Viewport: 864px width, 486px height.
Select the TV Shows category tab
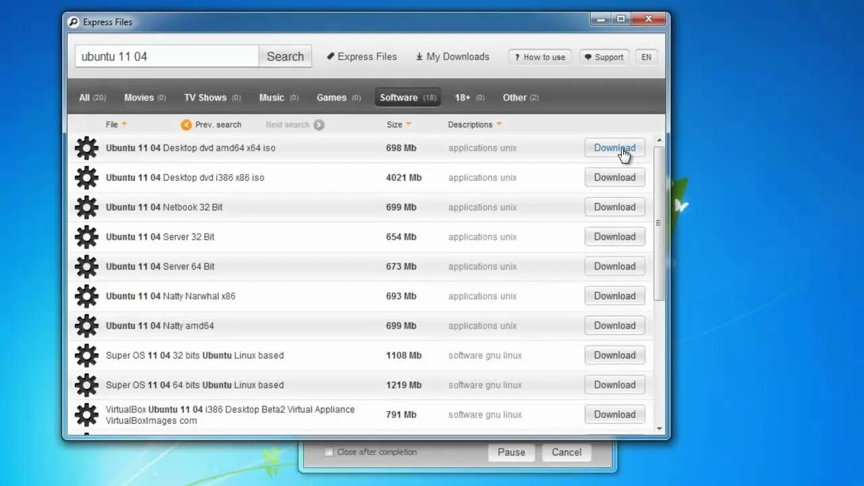[x=213, y=98]
